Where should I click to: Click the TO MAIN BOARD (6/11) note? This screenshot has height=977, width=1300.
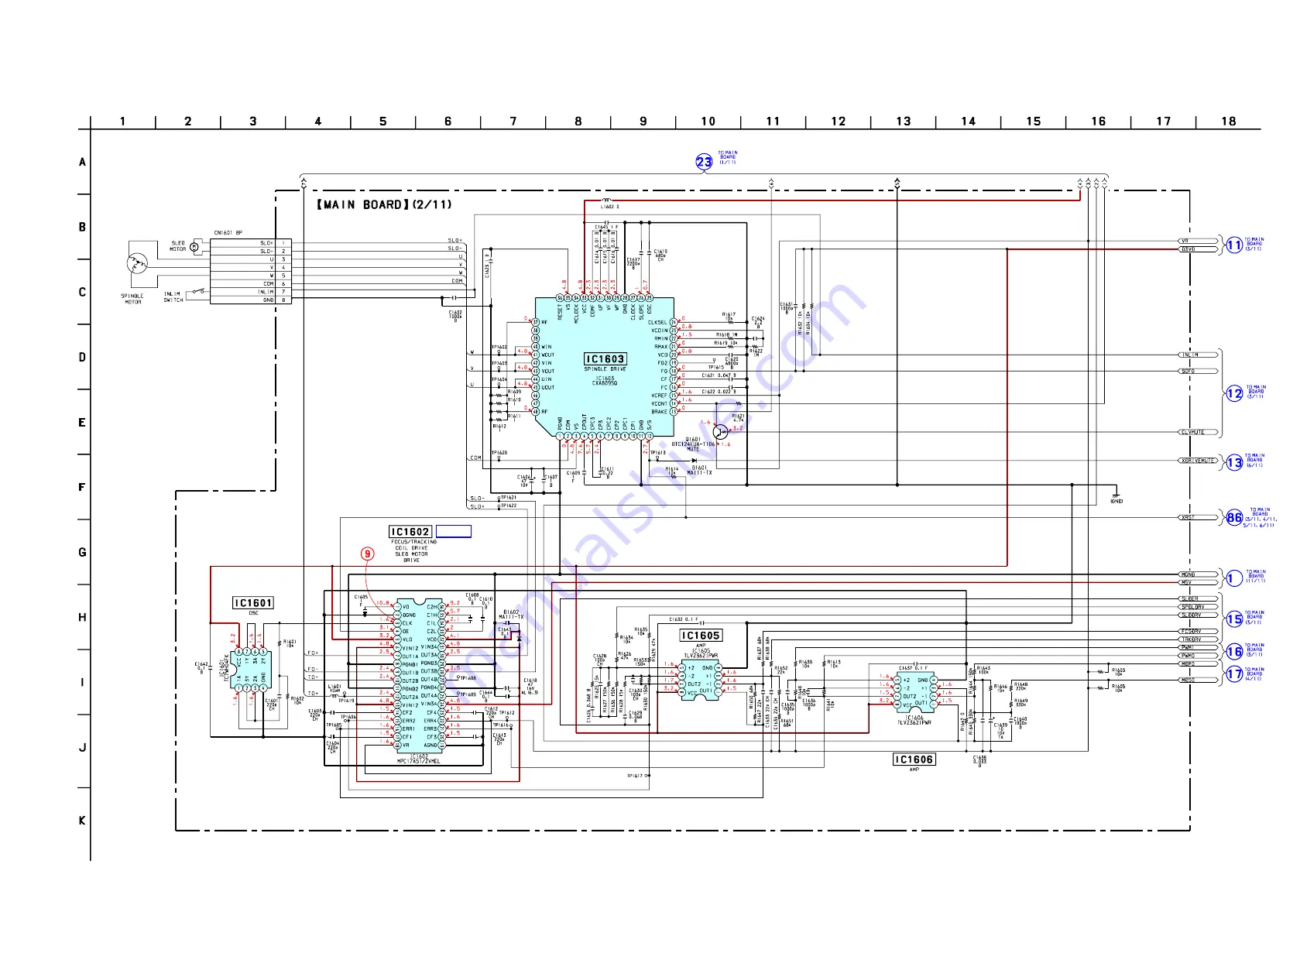click(x=1255, y=461)
